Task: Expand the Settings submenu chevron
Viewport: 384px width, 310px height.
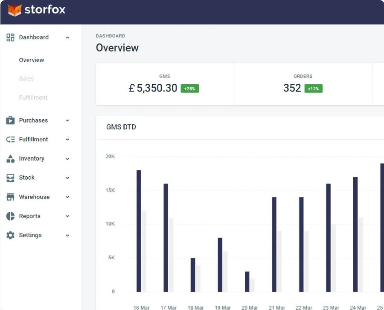Action: pyautogui.click(x=67, y=235)
